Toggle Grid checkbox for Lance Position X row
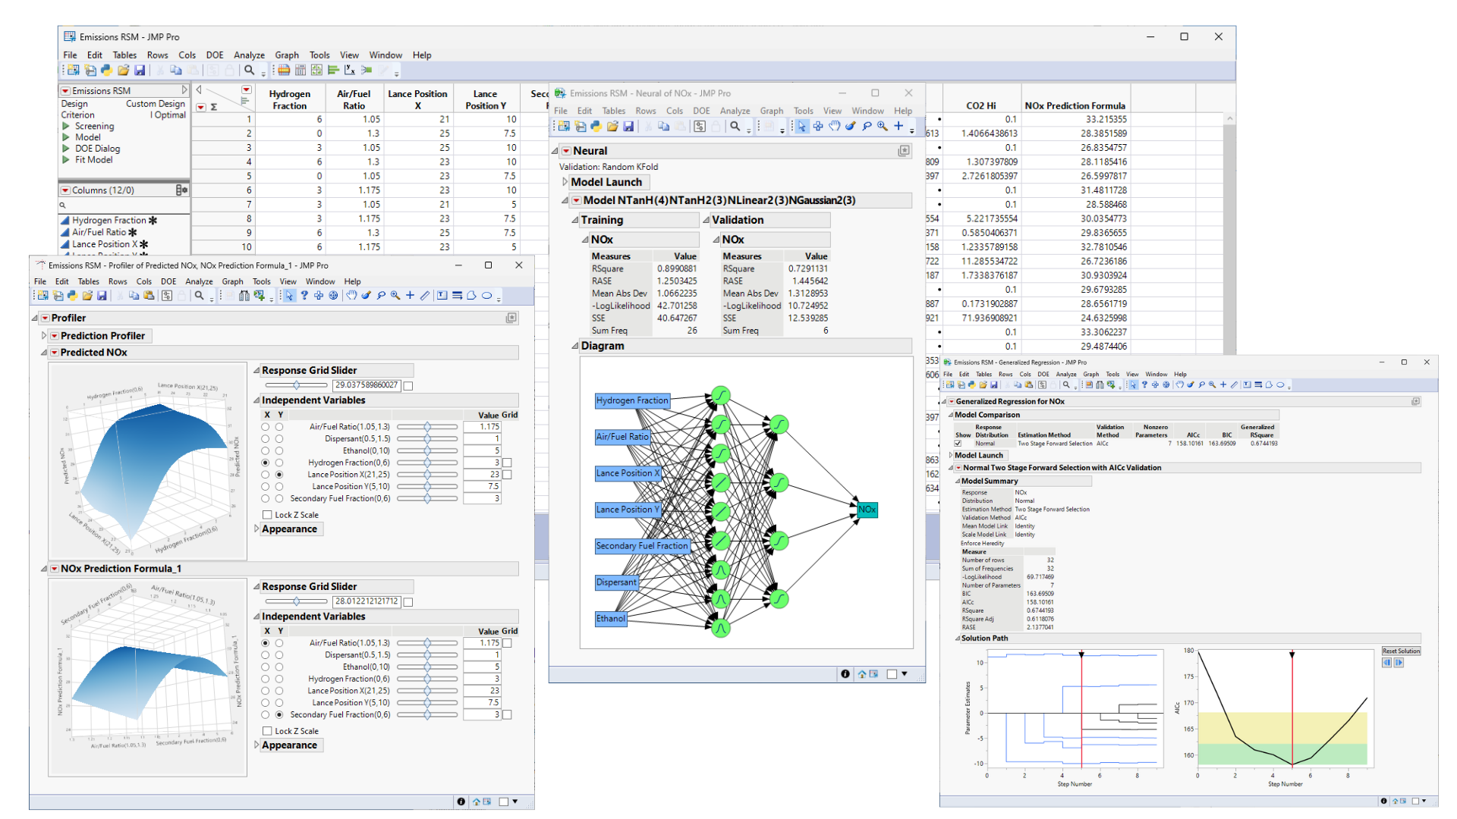The height and width of the screenshot is (819, 1457). pyautogui.click(x=507, y=475)
